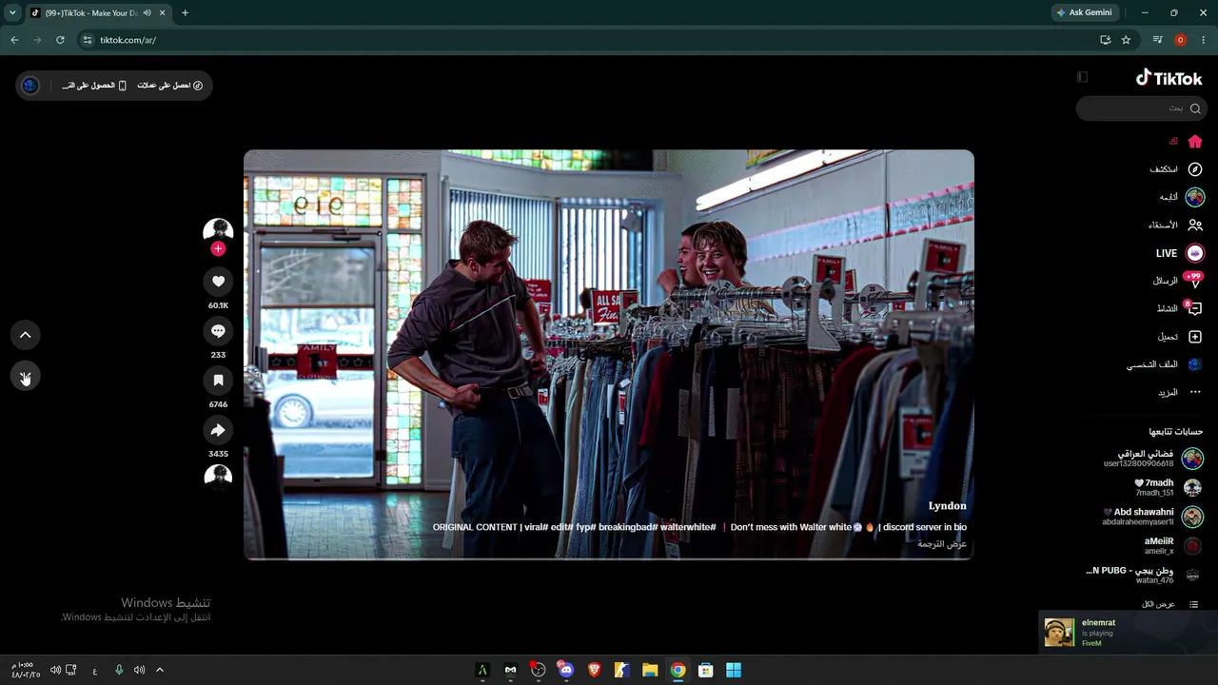Go to the previous video
This screenshot has width=1218, height=685.
[x=26, y=335]
